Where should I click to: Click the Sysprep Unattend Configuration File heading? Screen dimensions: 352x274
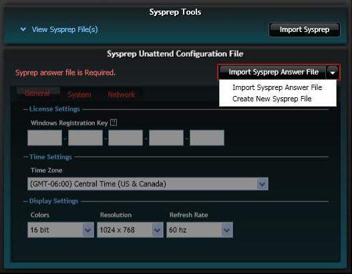pos(175,54)
